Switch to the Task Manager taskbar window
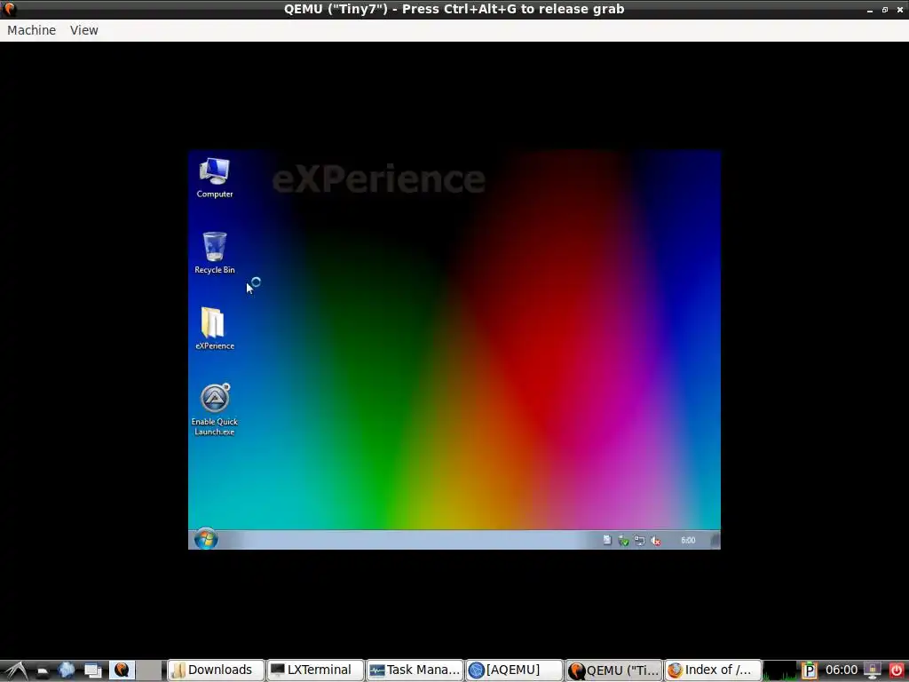Image resolution: width=909 pixels, height=682 pixels. (x=415, y=670)
